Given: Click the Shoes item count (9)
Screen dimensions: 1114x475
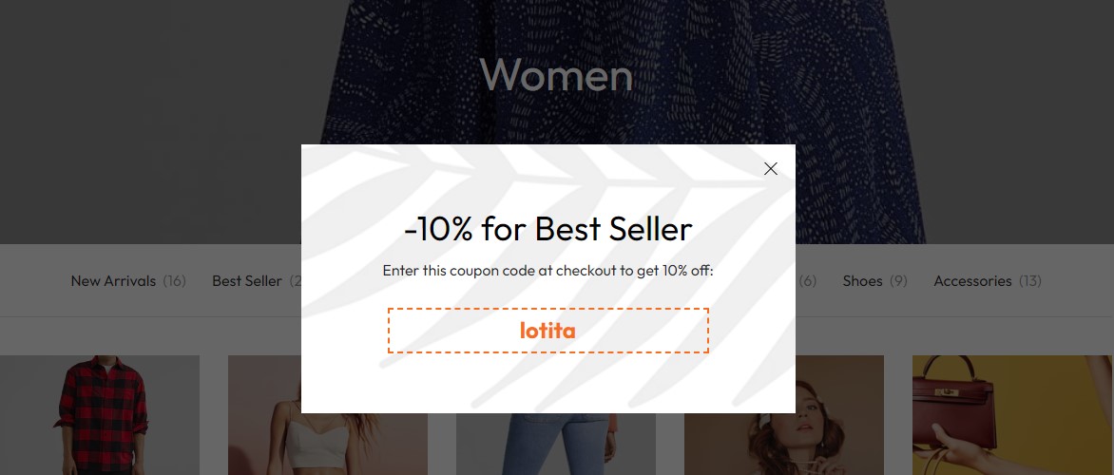Looking at the screenshot, I should [x=898, y=281].
